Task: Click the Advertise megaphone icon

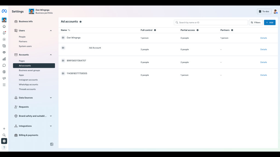Action: (x=4, y=78)
